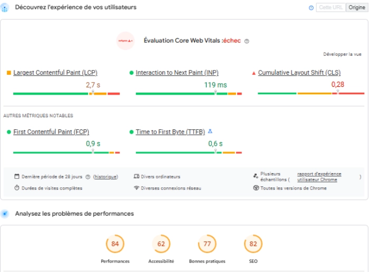Viewport: 369px width, 272px height.
Task: Click the 0,9 s FCP value
Action: pyautogui.click(x=93, y=144)
